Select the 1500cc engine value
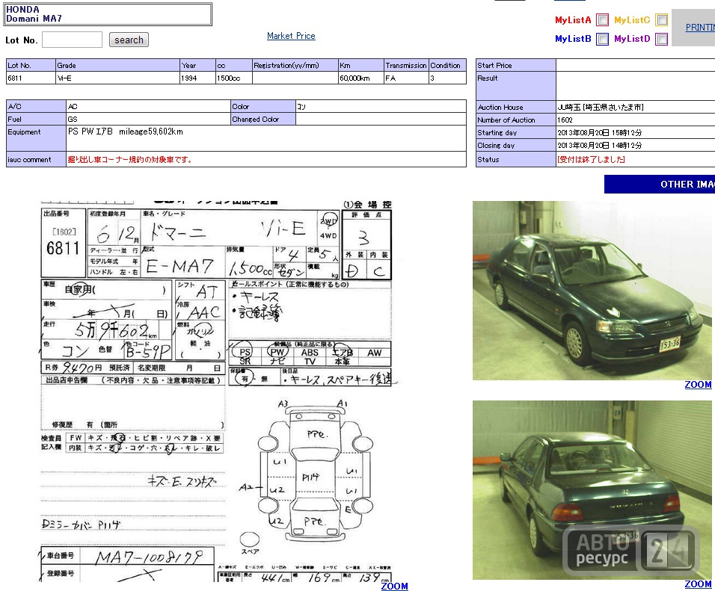The height and width of the screenshot is (591, 715). pos(228,78)
